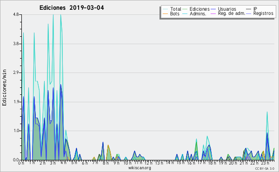
Task: Click the '3 h' x-axis label
Action: coord(53,163)
